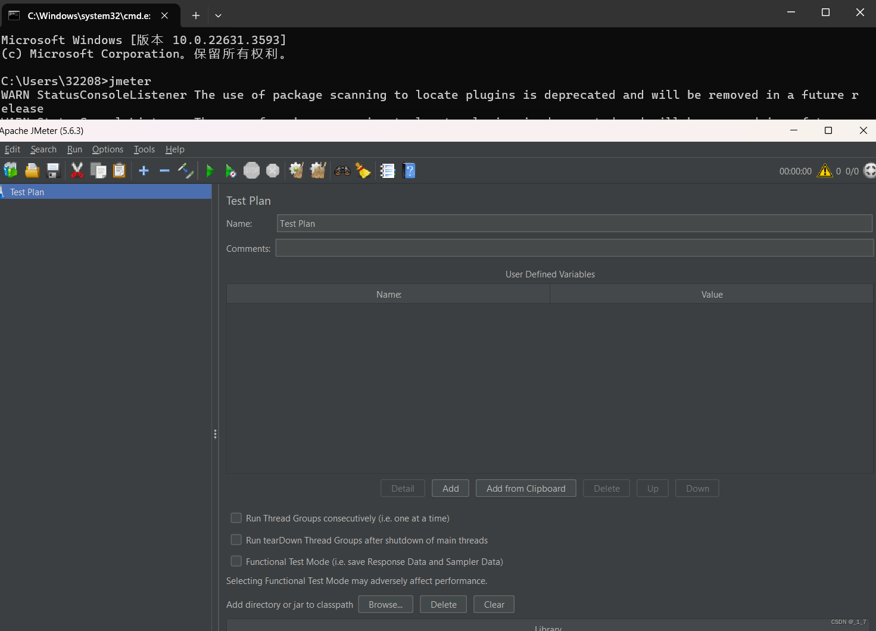Open an existing test plan via the folder icon
The image size is (876, 631).
32,171
